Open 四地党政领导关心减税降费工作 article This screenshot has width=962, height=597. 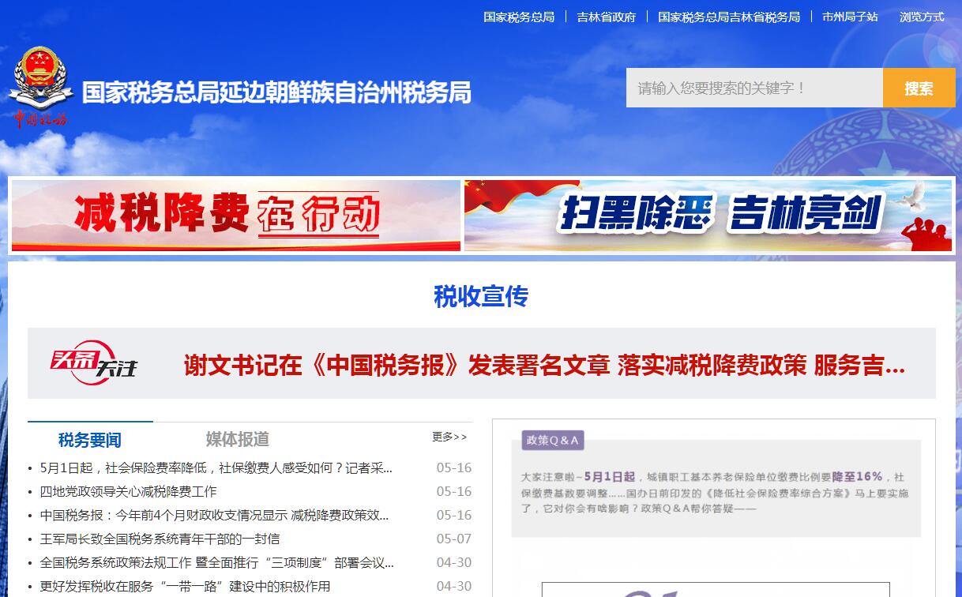coord(128,491)
